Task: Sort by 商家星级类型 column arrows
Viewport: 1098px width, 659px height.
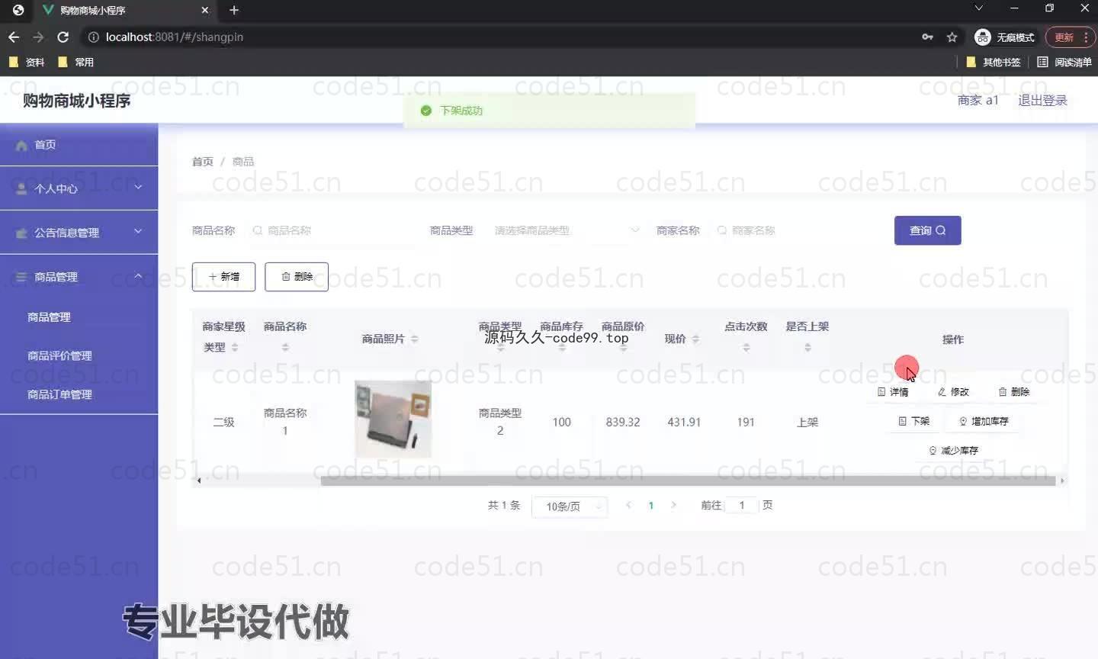Action: (235, 347)
